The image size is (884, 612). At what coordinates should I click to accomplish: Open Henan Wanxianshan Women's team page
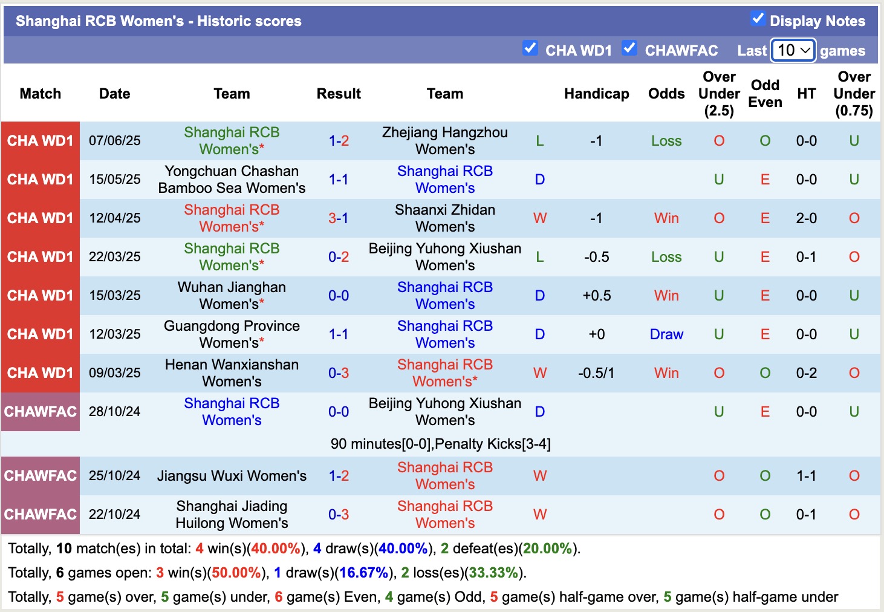tap(232, 373)
